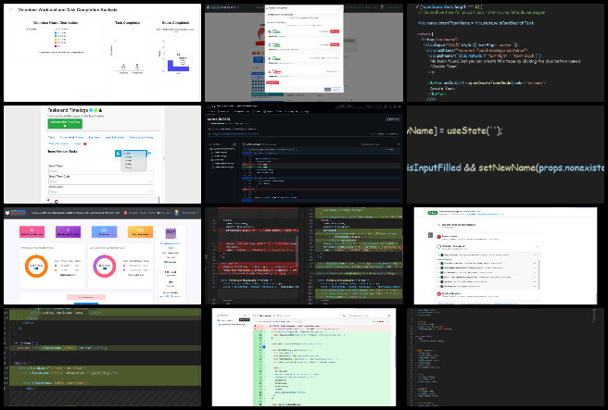The image size is (608, 410).
Task: Click the red badge beside the Tasks page tabs
Action: pyautogui.click(x=85, y=143)
